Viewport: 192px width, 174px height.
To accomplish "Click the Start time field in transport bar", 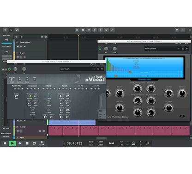I will click(100, 142).
